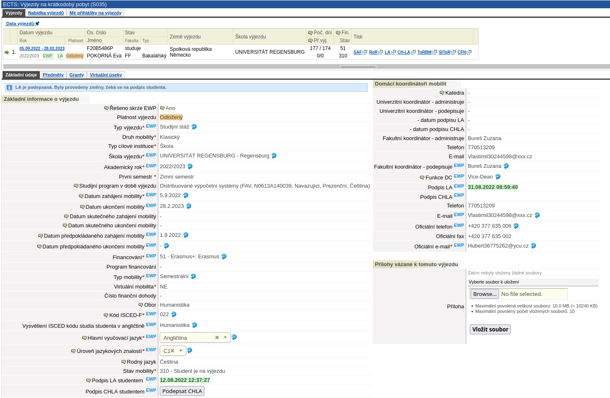610x398 pixels.
Task: Switch to the Výjezdy tab
Action: tap(14, 13)
